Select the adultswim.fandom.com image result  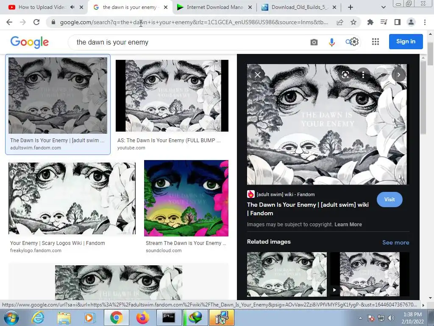pos(58,104)
